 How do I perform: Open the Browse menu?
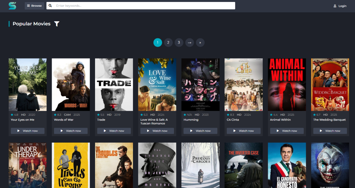click(34, 6)
